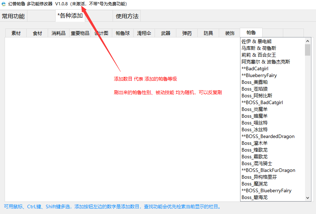Click the app icon in the title bar

click(4, 4)
